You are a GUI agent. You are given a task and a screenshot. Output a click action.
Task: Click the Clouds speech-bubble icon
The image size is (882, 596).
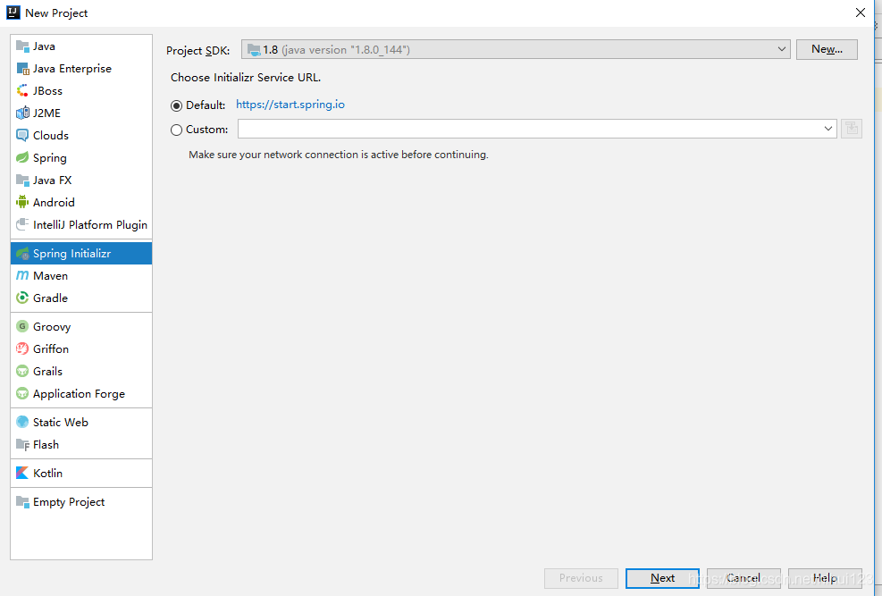coord(22,136)
